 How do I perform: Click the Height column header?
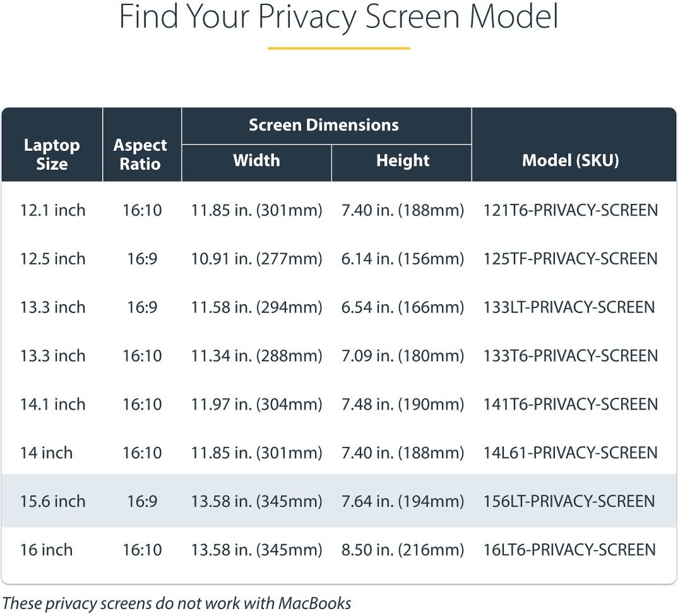pyautogui.click(x=403, y=161)
